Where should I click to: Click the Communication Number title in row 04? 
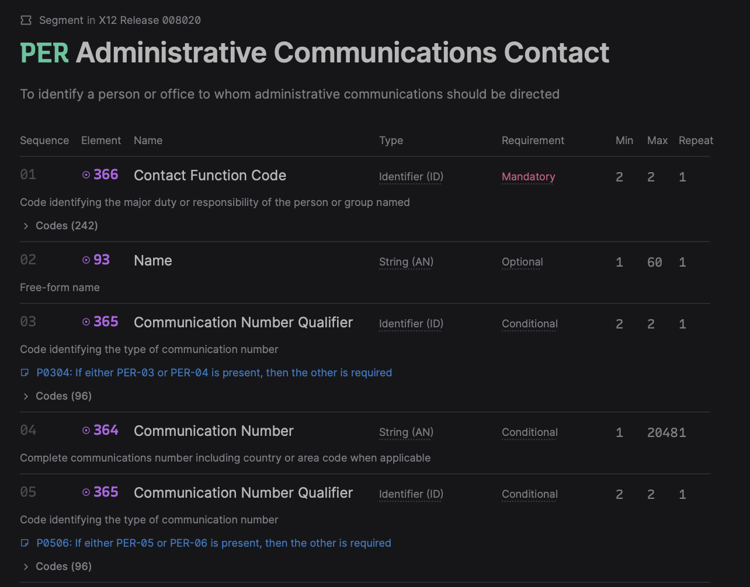tap(214, 431)
